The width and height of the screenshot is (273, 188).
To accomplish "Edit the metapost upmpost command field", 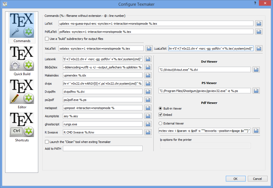I will (x=102, y=108).
